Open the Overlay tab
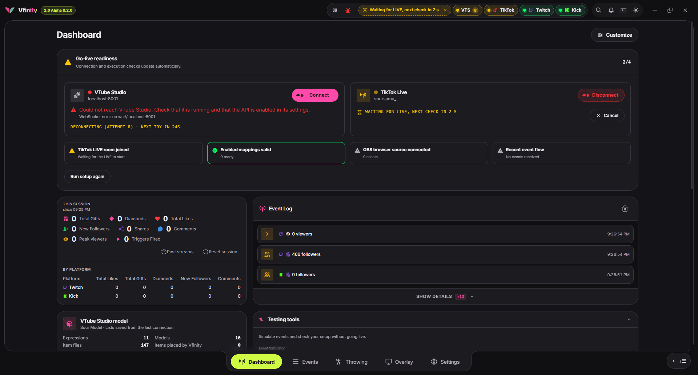The width and height of the screenshot is (698, 375). tap(399, 362)
